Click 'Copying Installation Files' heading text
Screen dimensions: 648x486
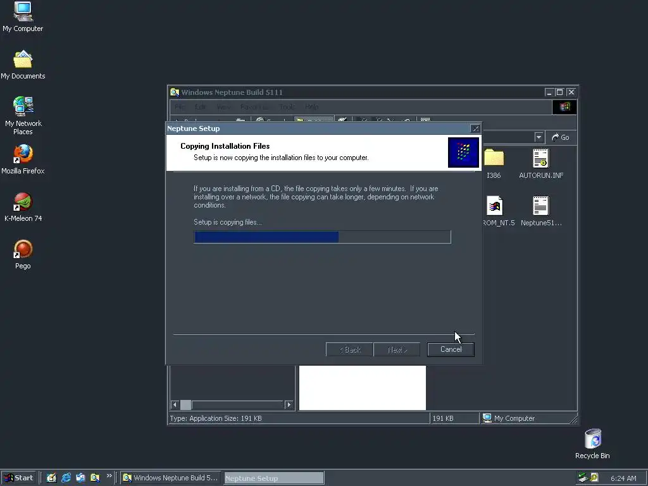(225, 146)
